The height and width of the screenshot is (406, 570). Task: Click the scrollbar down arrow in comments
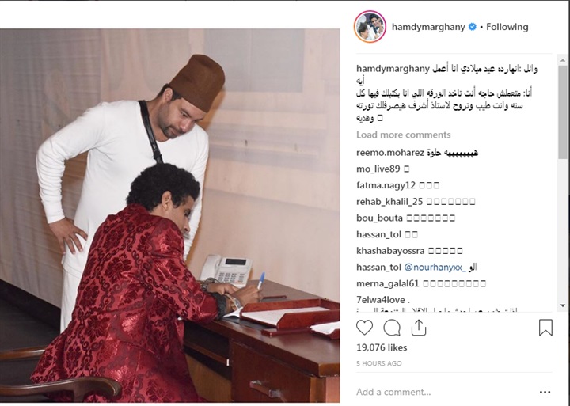[563, 306]
